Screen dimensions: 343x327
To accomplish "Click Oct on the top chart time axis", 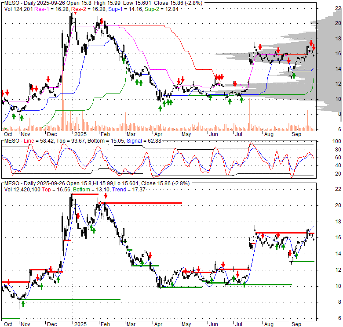I will coord(8,134).
